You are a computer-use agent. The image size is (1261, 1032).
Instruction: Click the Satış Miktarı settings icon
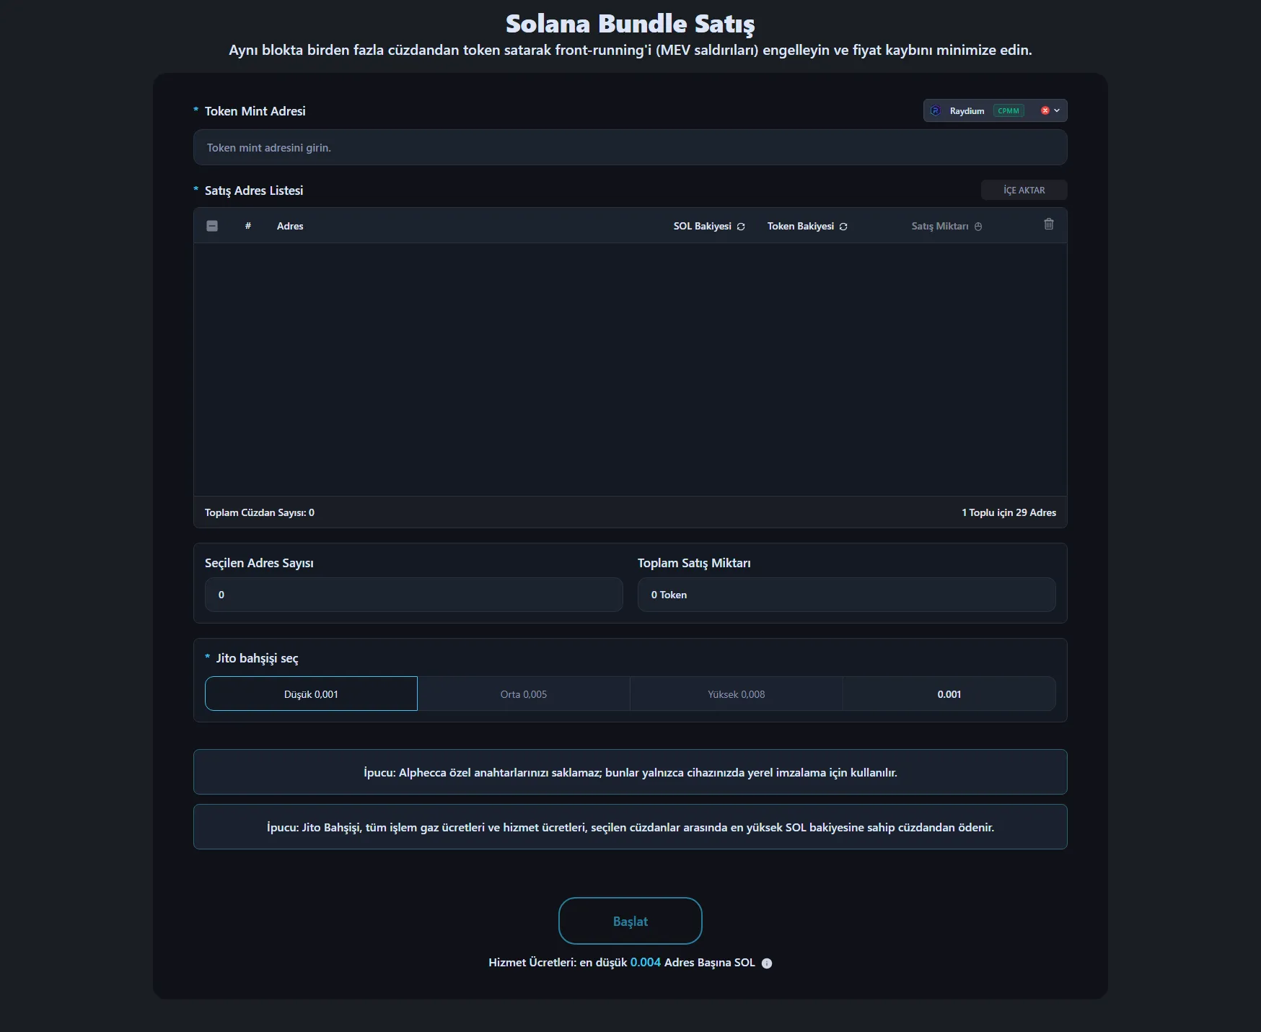978,227
